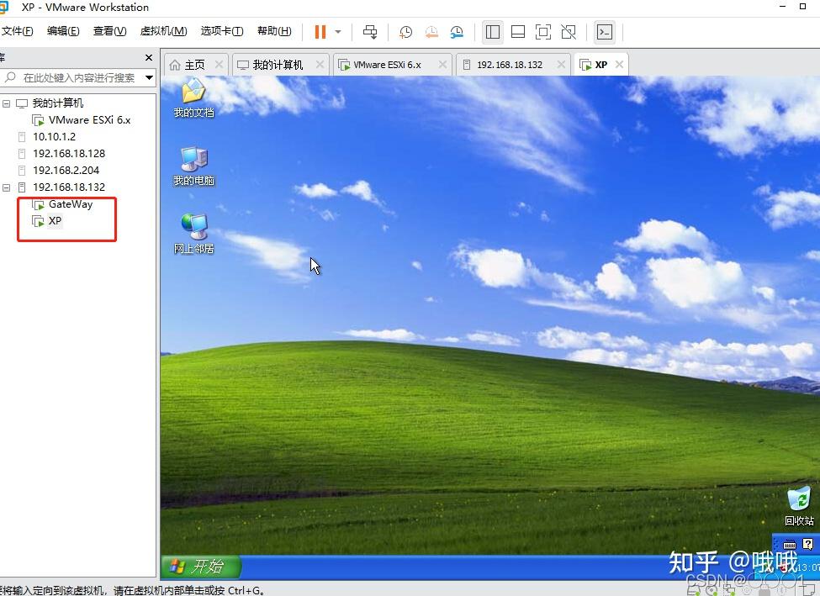The height and width of the screenshot is (596, 820).
Task: Open the 虚拟机(M) menu
Action: coord(163,31)
